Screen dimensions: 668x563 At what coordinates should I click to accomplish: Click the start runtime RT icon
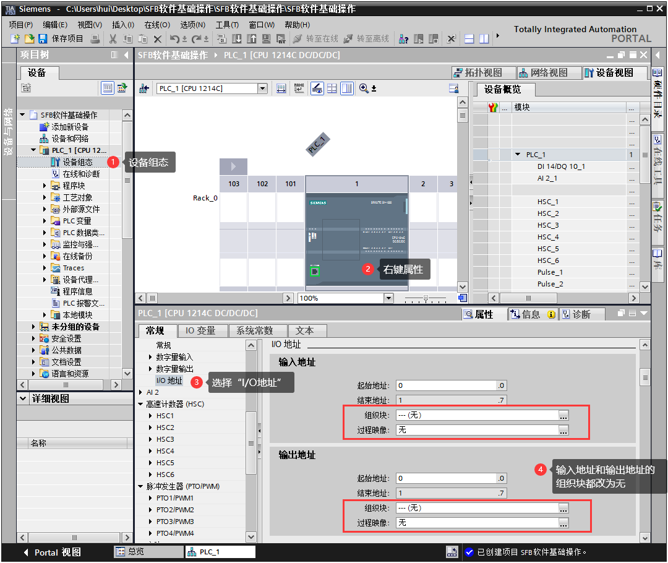281,39
